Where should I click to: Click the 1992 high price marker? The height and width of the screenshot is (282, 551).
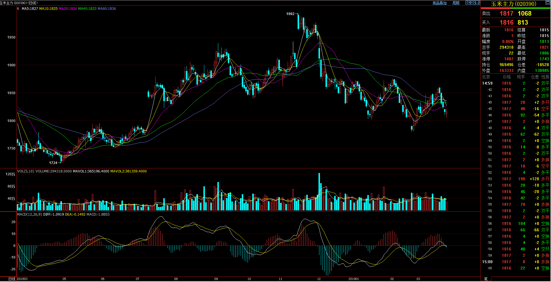tap(290, 14)
